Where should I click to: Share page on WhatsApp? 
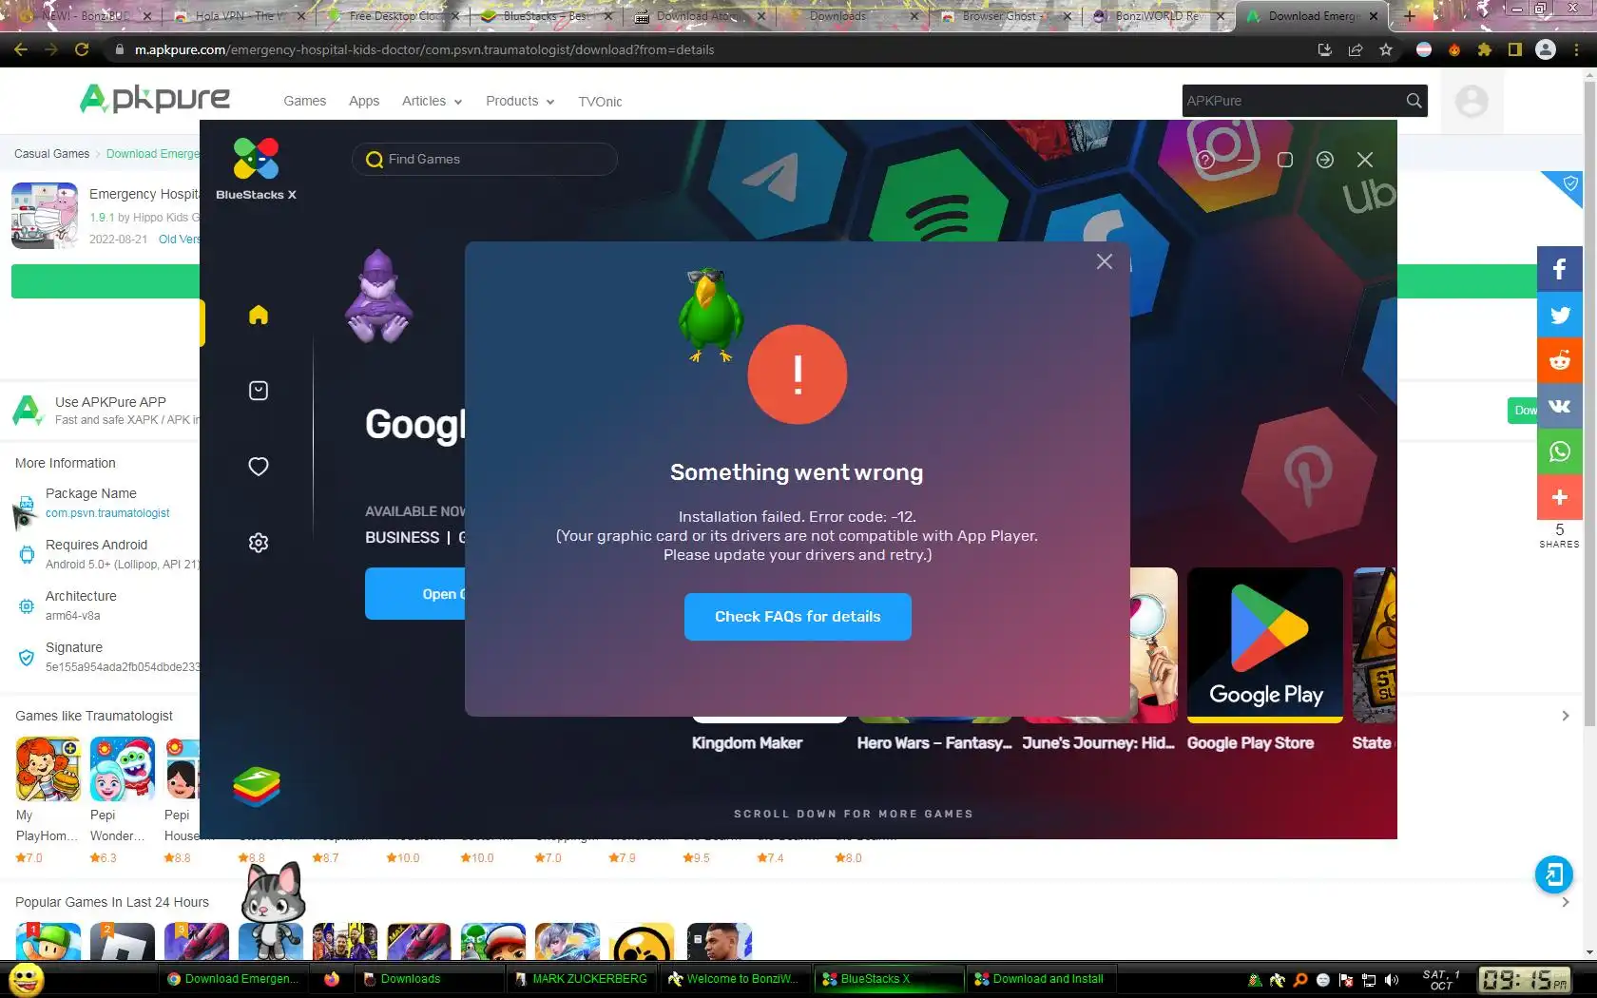(x=1560, y=451)
